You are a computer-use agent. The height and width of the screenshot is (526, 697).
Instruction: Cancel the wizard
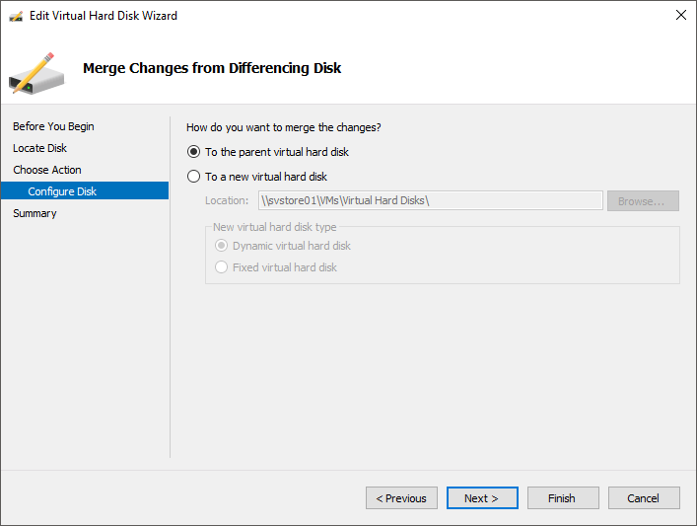click(x=644, y=498)
